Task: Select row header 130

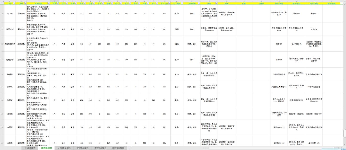Action: click(x=2, y=14)
